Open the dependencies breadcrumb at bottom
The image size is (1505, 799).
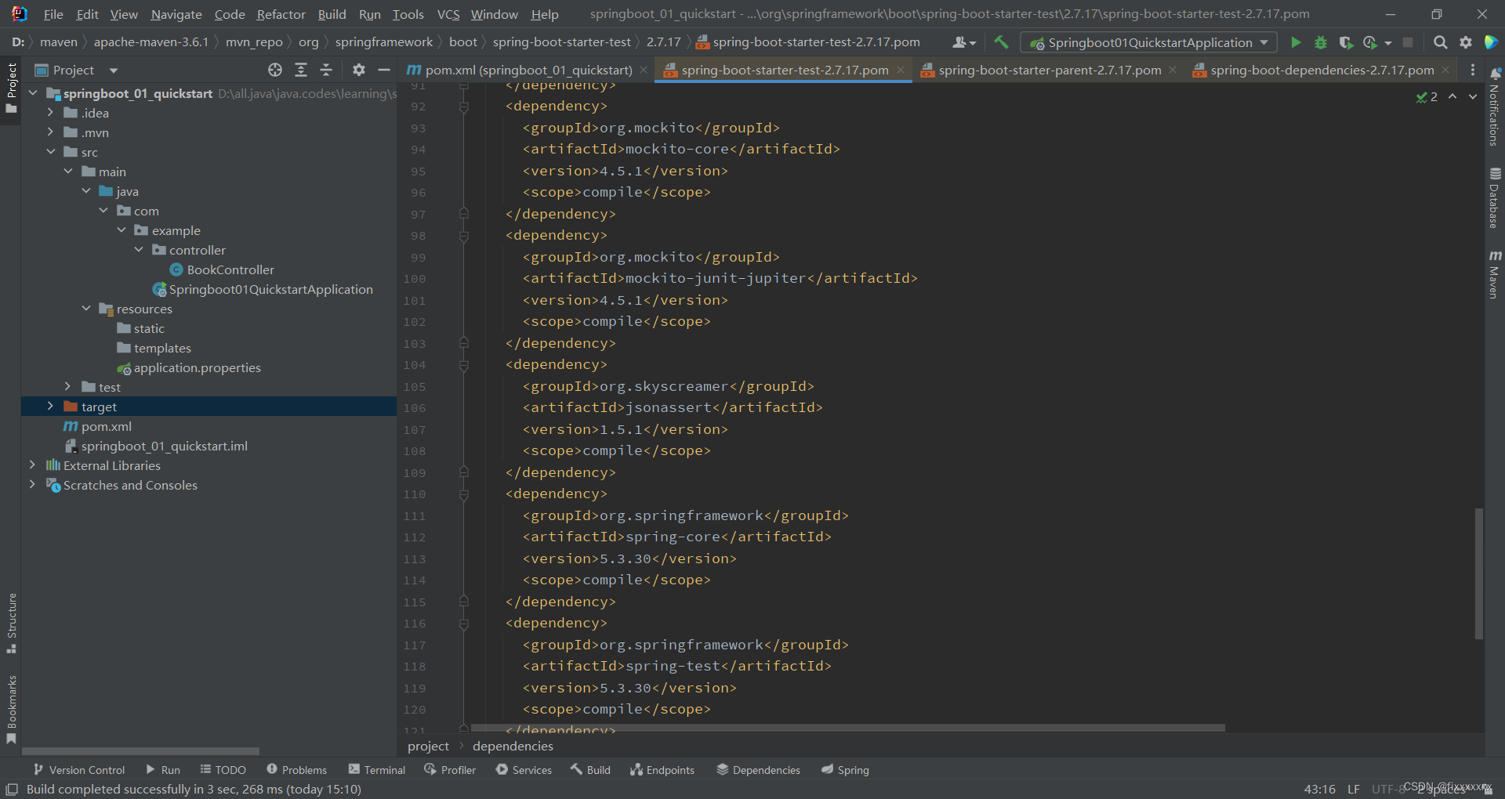pos(513,747)
